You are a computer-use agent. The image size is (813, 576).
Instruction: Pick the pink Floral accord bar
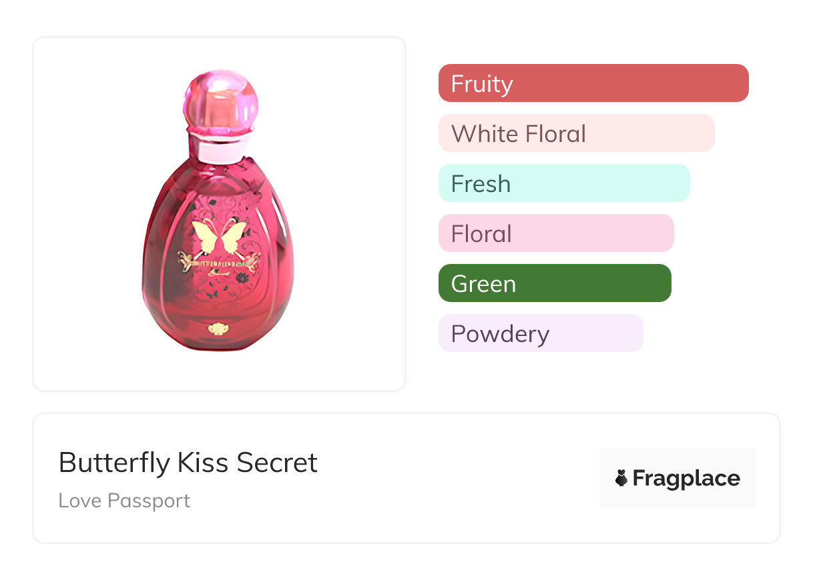click(x=555, y=233)
